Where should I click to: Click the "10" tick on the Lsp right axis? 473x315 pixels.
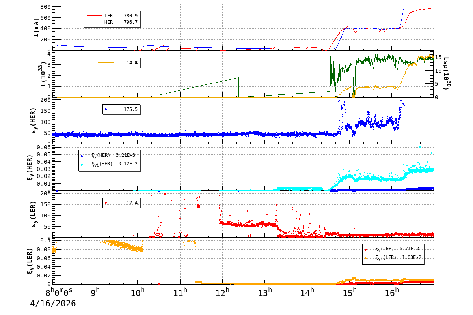click(439, 71)
